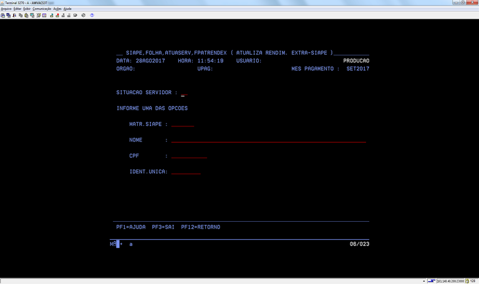Click the UPAG label
Image resolution: width=479 pixels, height=284 pixels.
point(205,69)
